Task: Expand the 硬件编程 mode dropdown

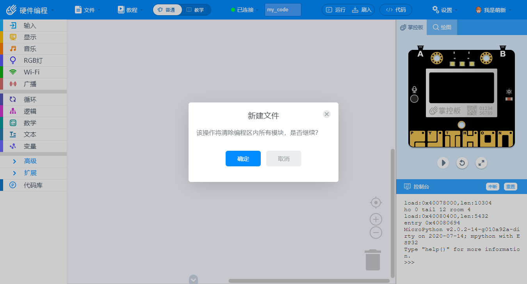Action: tap(30, 10)
